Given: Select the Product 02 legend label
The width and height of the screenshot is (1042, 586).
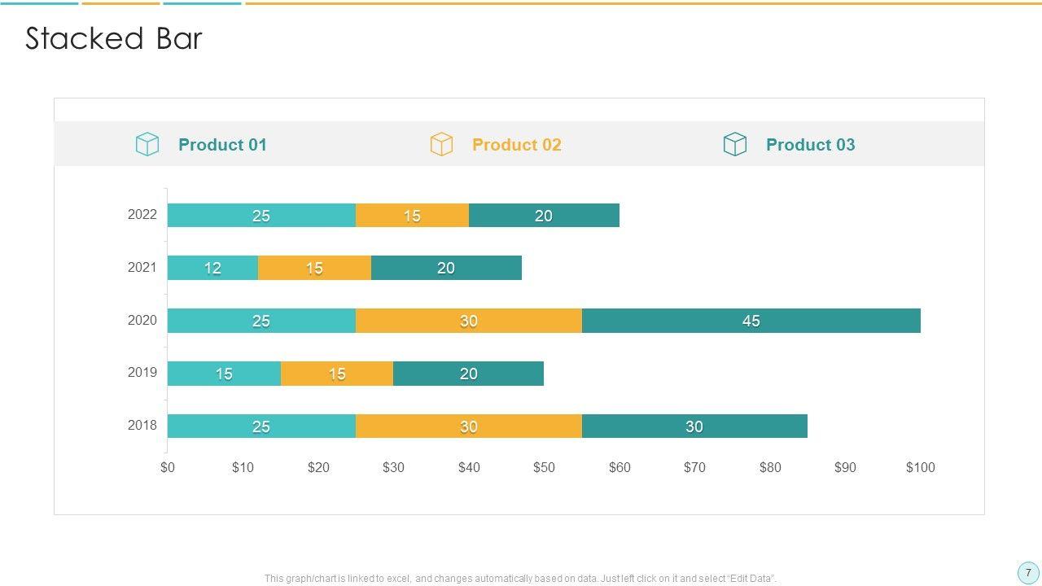Looking at the screenshot, I should pyautogui.click(x=516, y=145).
